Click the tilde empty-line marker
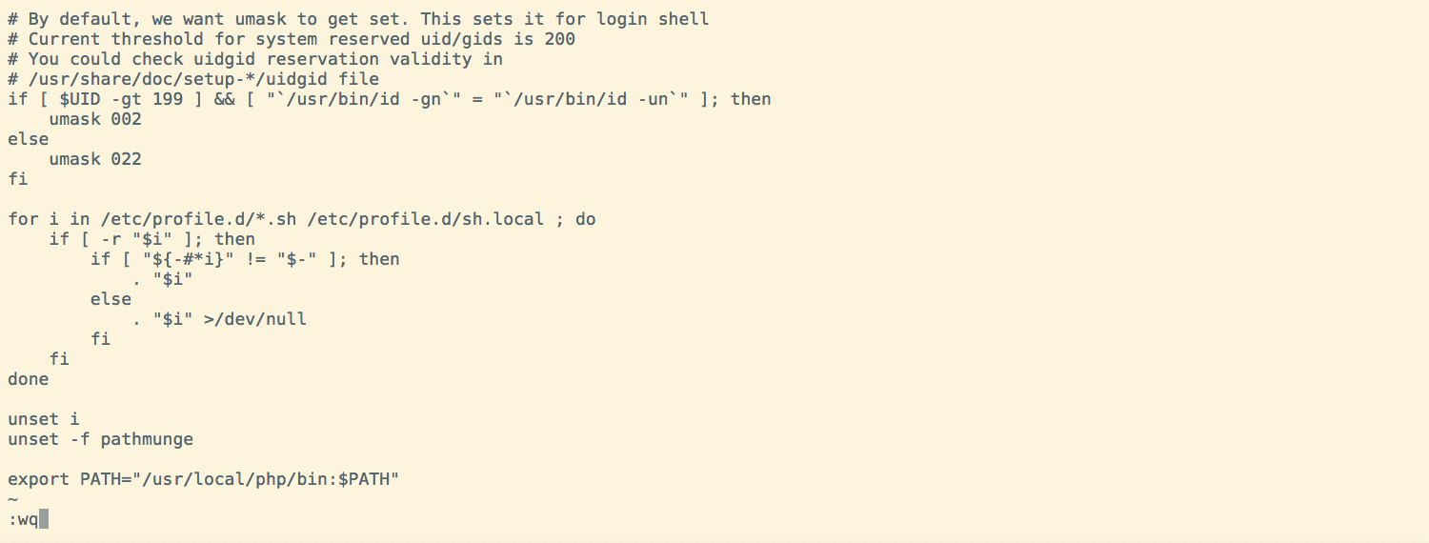 [x=12, y=499]
